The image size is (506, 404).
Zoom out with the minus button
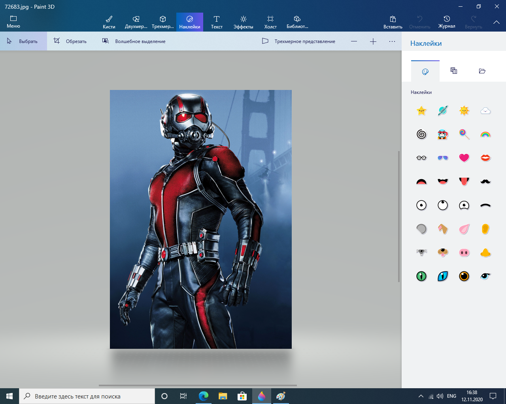point(354,41)
